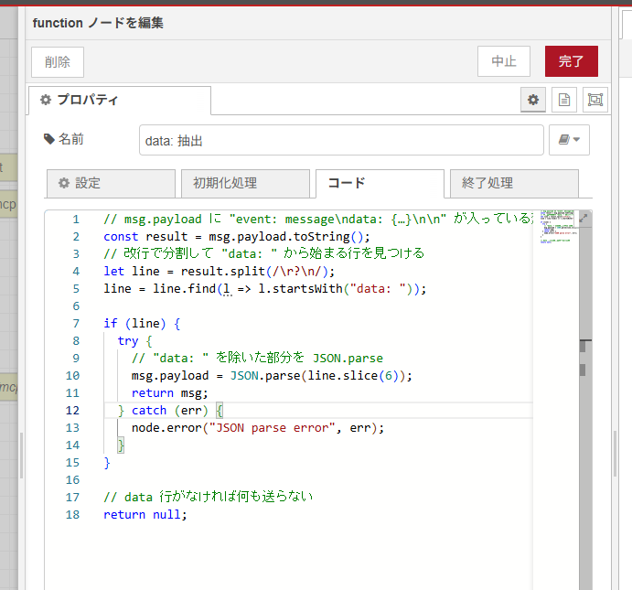Screen dimensions: 632x590
Task: Open the node properties gear icon
Action: 533,100
